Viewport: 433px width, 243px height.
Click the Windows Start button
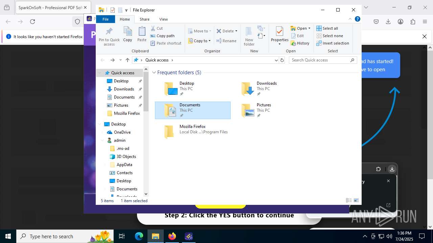pos(8,236)
